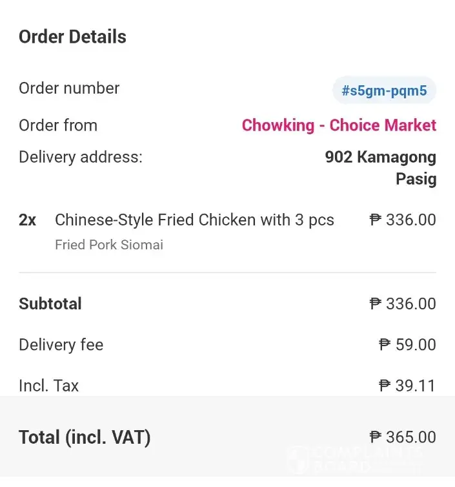
Task: Click the total amount ₱ 365.00
Action: (403, 437)
